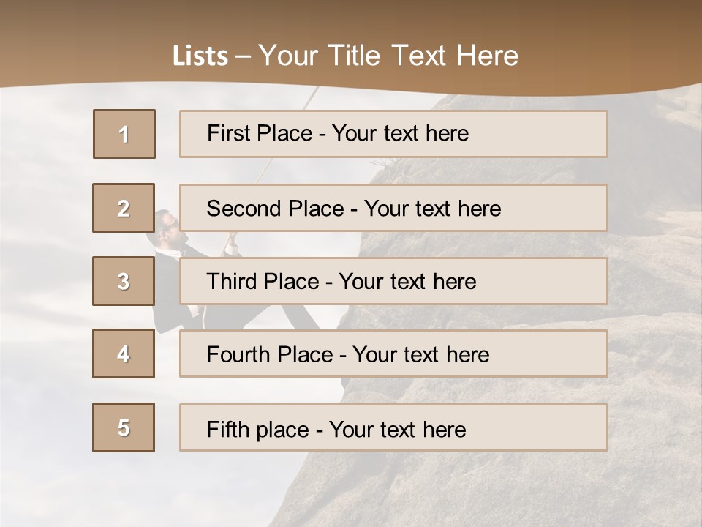
Task: Click the "Second Place" text bar
Action: coord(393,208)
